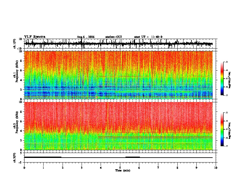Click the time axis tick label '8'
243x188 pixels.
pyautogui.click(x=177, y=168)
